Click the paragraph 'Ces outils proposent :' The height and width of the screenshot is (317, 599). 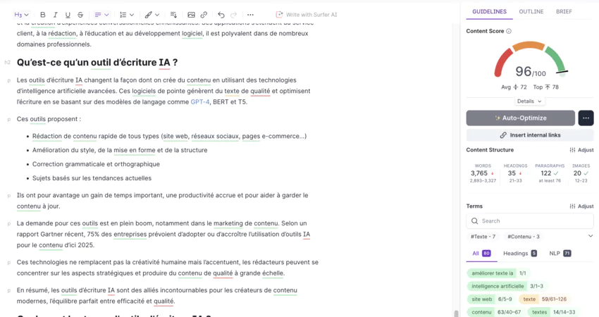point(49,119)
